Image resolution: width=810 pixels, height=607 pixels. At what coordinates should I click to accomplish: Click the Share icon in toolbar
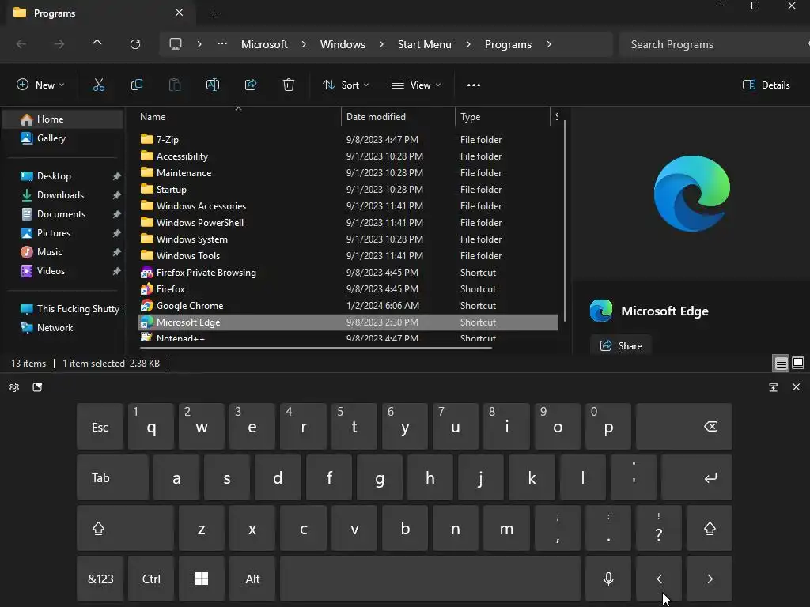(x=251, y=85)
